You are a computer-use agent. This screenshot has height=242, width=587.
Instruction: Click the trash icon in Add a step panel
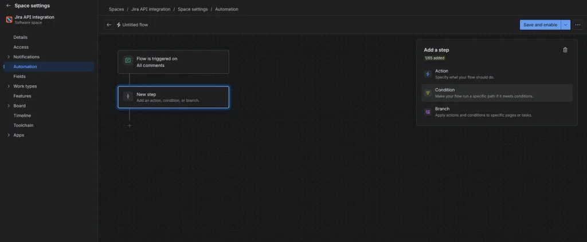565,50
